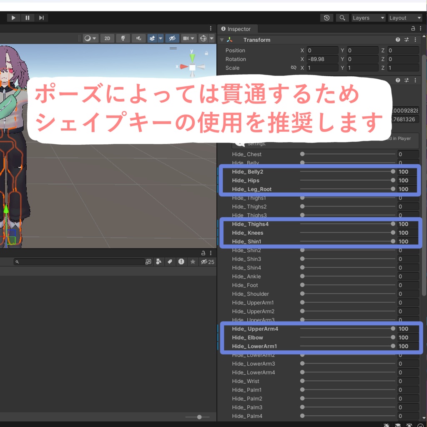427x427 pixels.
Task: Open Transform component context menu
Action: coord(415,40)
